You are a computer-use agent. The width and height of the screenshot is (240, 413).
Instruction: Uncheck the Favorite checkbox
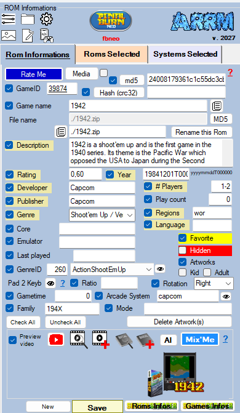[182, 238]
